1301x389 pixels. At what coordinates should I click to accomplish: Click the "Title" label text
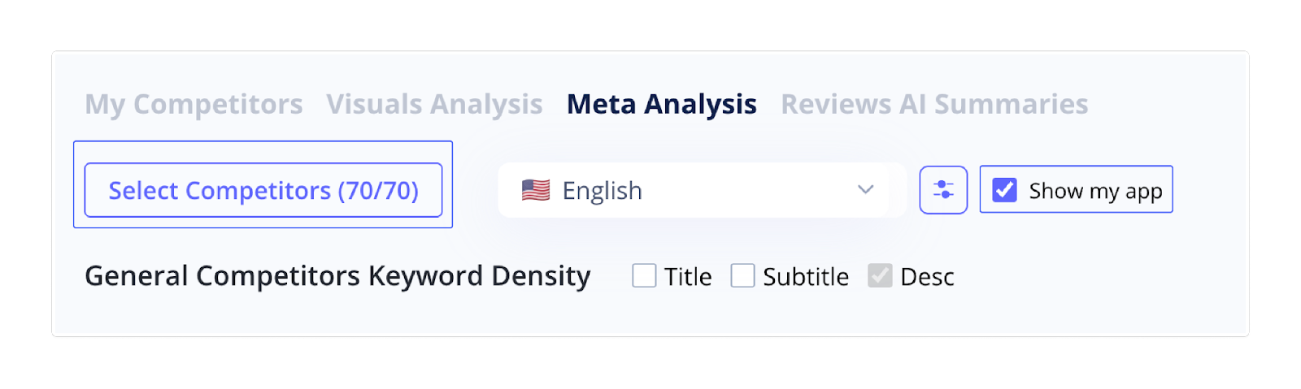[688, 277]
